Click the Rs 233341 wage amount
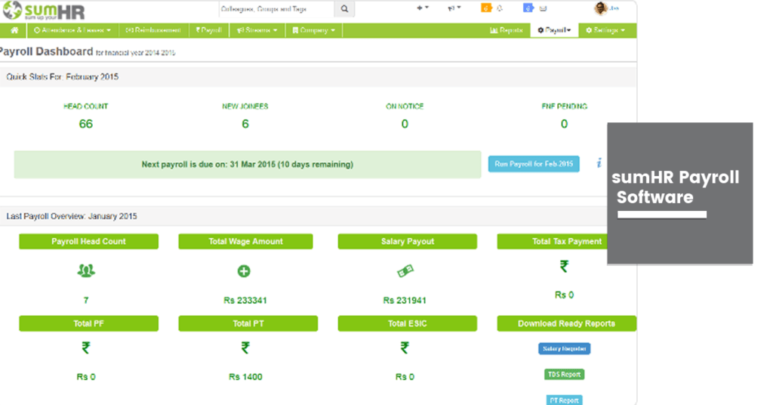Viewport: 773px width, 405px height. point(245,301)
